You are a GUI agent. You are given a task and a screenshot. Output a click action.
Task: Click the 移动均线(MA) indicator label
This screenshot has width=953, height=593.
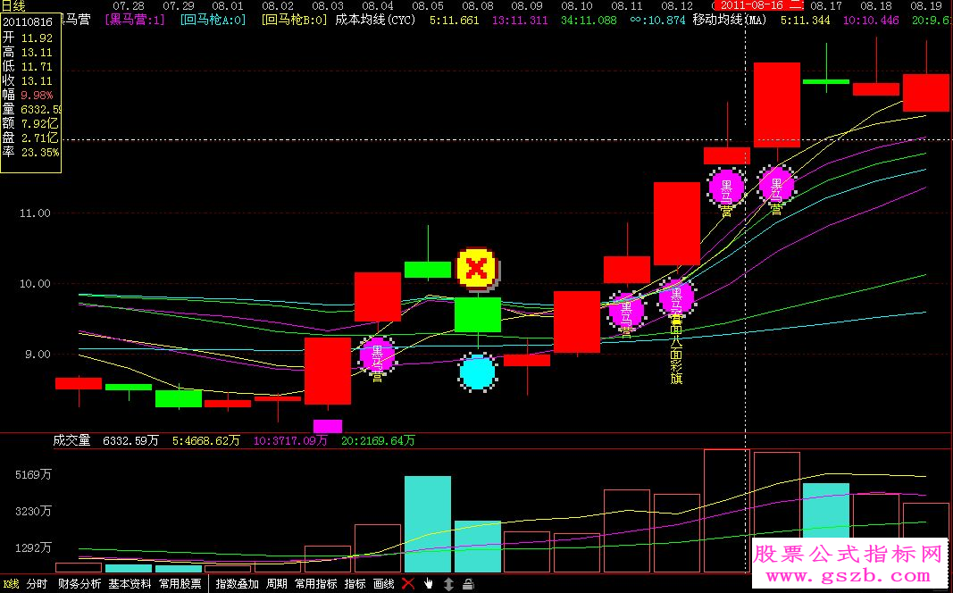[730, 20]
